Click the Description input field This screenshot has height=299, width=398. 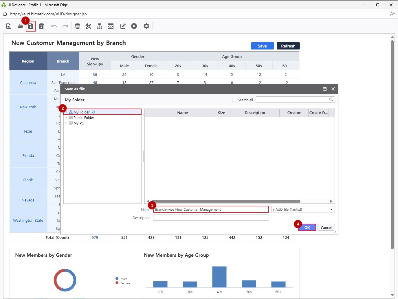[211, 218]
